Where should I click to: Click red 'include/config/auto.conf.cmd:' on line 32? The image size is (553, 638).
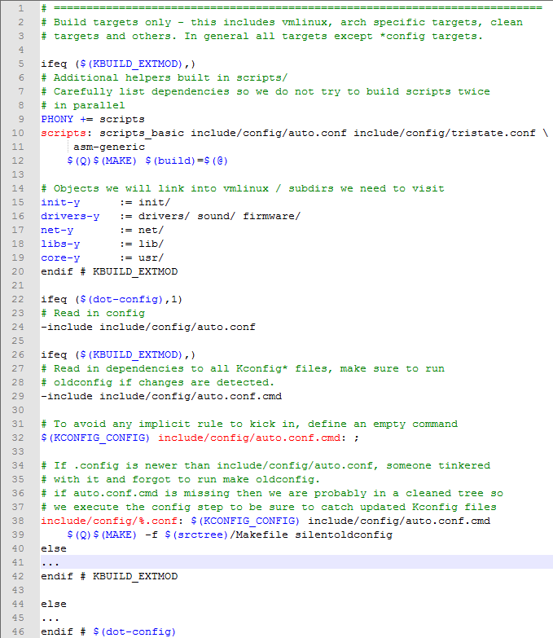[252, 438]
